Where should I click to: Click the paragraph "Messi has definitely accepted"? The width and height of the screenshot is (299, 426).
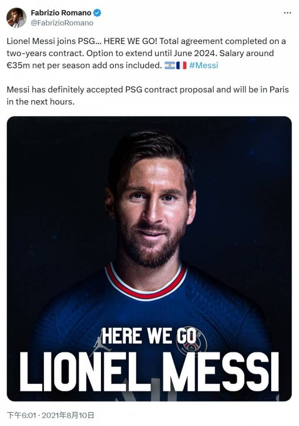[147, 96]
